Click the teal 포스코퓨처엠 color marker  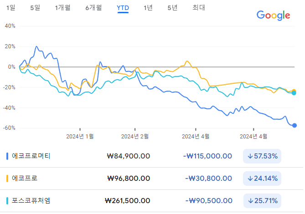click(7, 201)
